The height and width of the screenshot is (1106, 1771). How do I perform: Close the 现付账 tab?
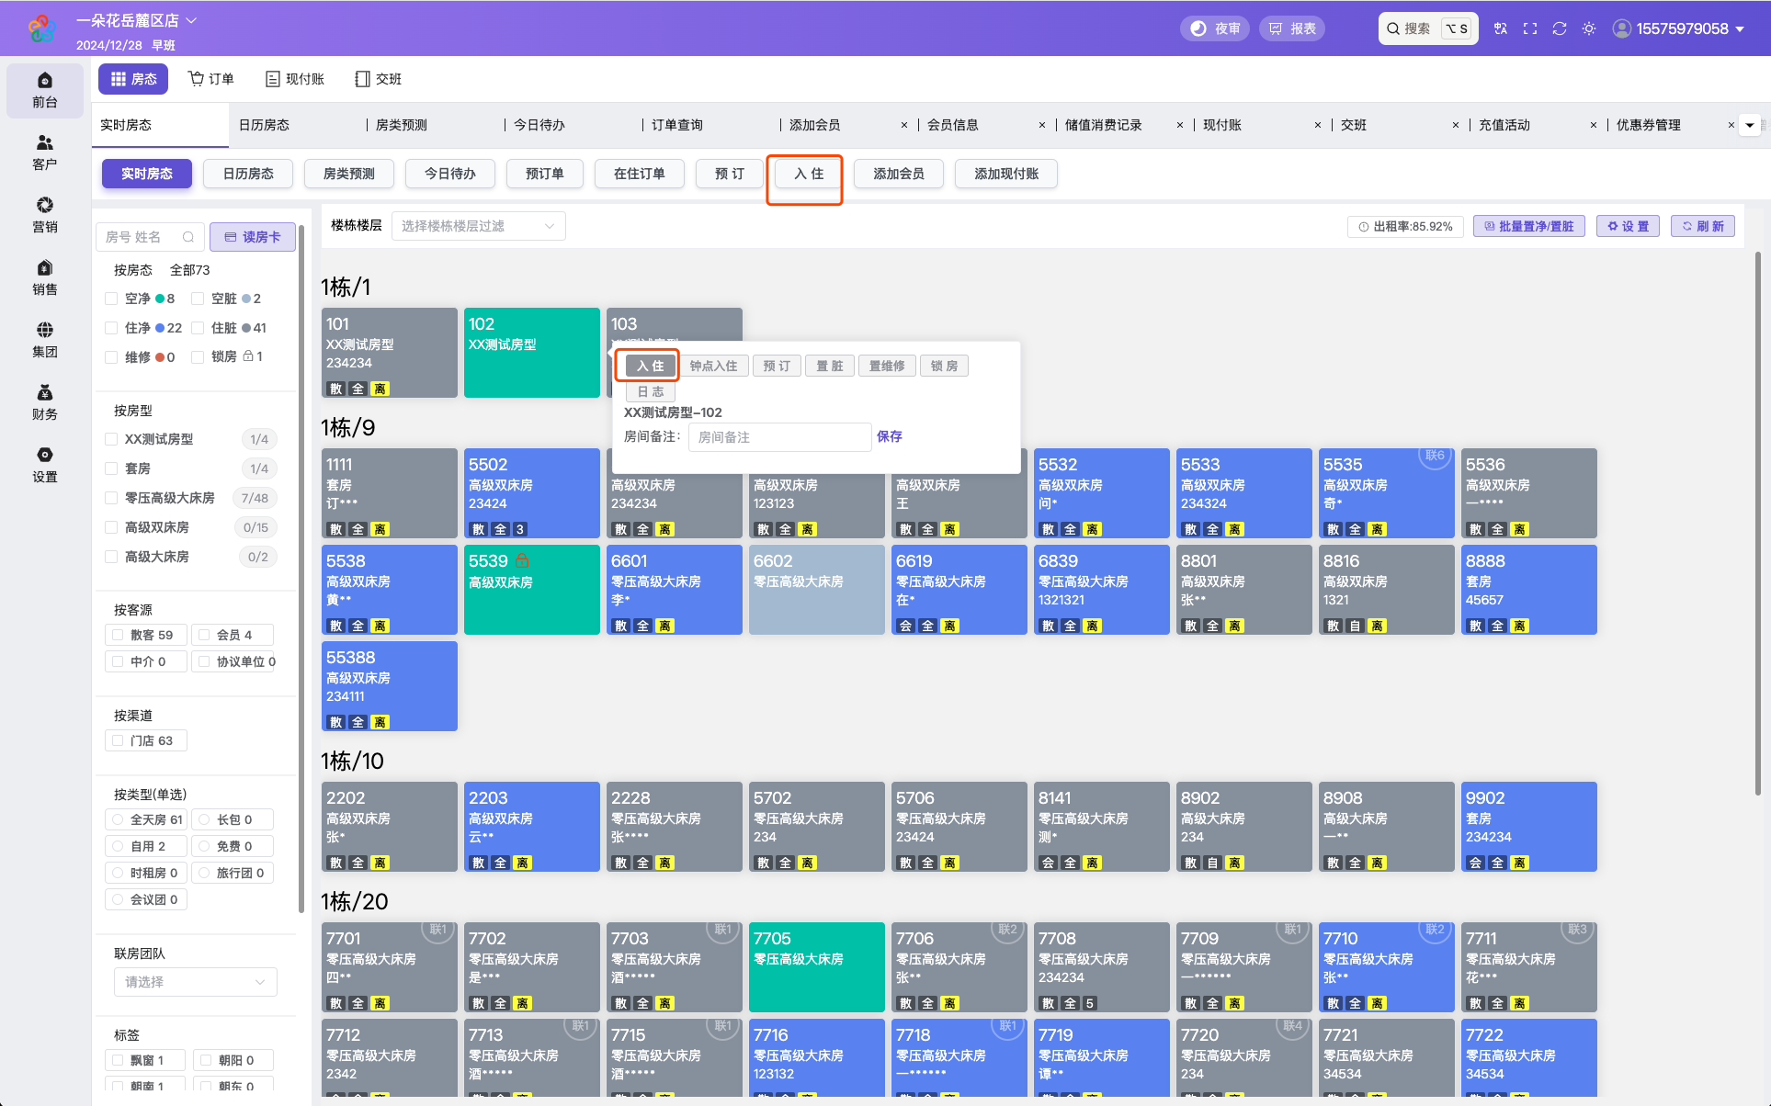pyautogui.click(x=1318, y=125)
